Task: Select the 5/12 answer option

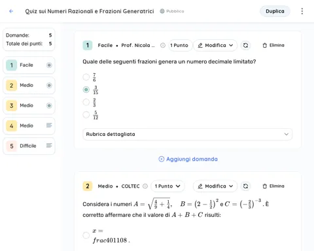Action: (x=86, y=114)
